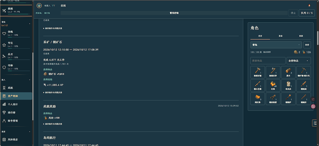Open the 背包 storage dropdown
Screen dimensions: 319x146
(276, 45)
